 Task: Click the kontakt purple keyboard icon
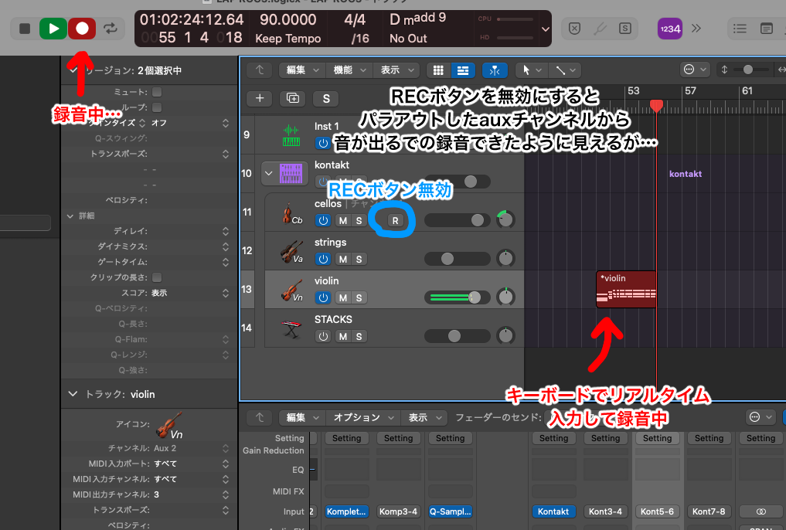291,173
